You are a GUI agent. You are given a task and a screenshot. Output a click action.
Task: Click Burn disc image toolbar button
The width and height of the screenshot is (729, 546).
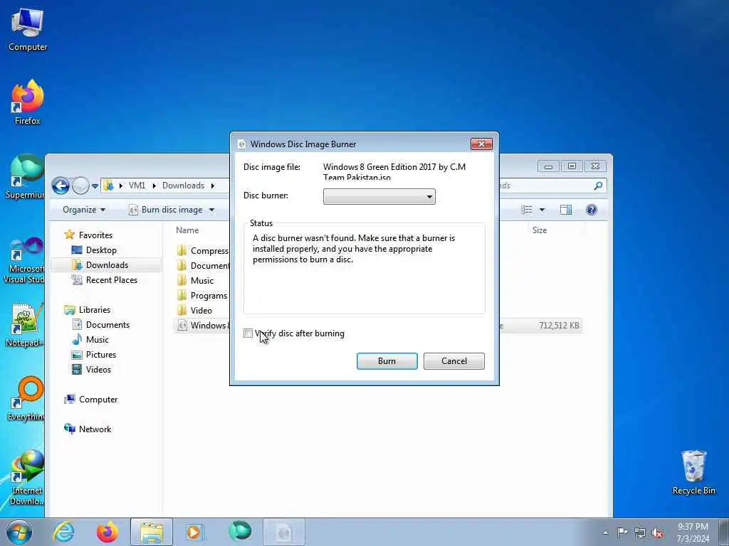pyautogui.click(x=166, y=210)
